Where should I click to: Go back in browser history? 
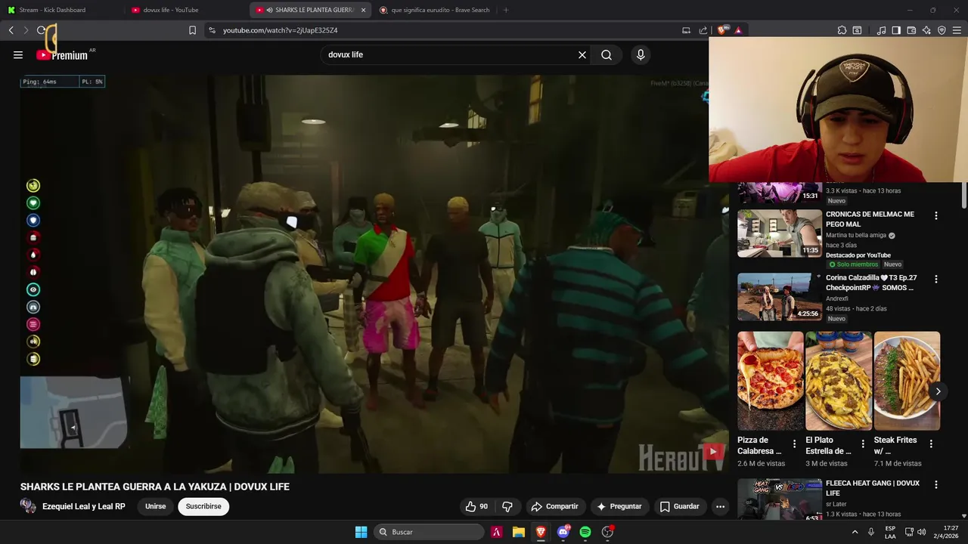point(11,30)
